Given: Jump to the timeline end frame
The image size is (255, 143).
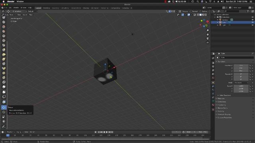Looking at the screenshot, I should [x=112, y=132].
